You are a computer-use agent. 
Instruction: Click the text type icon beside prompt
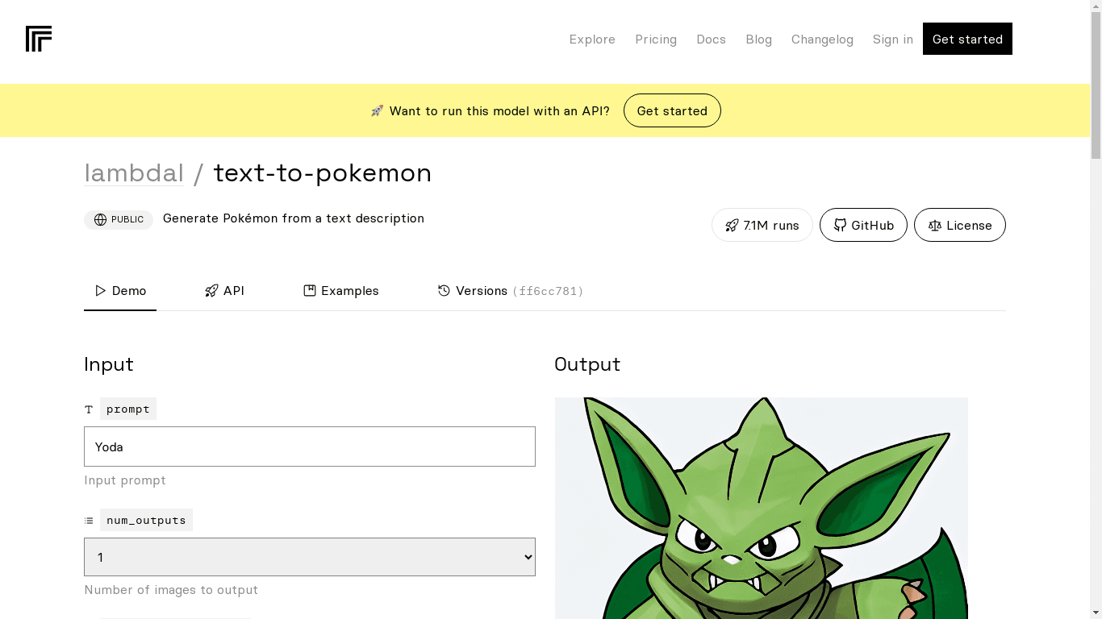(89, 409)
